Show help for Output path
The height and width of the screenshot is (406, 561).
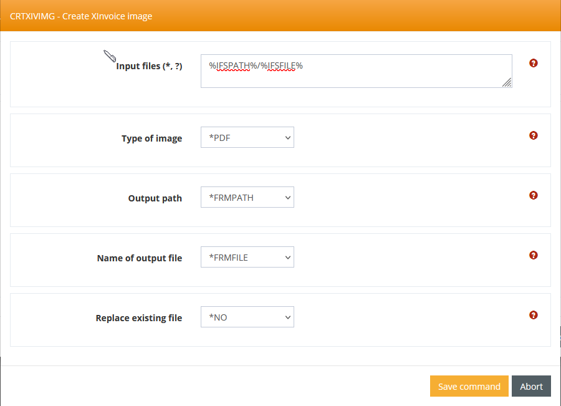(534, 195)
